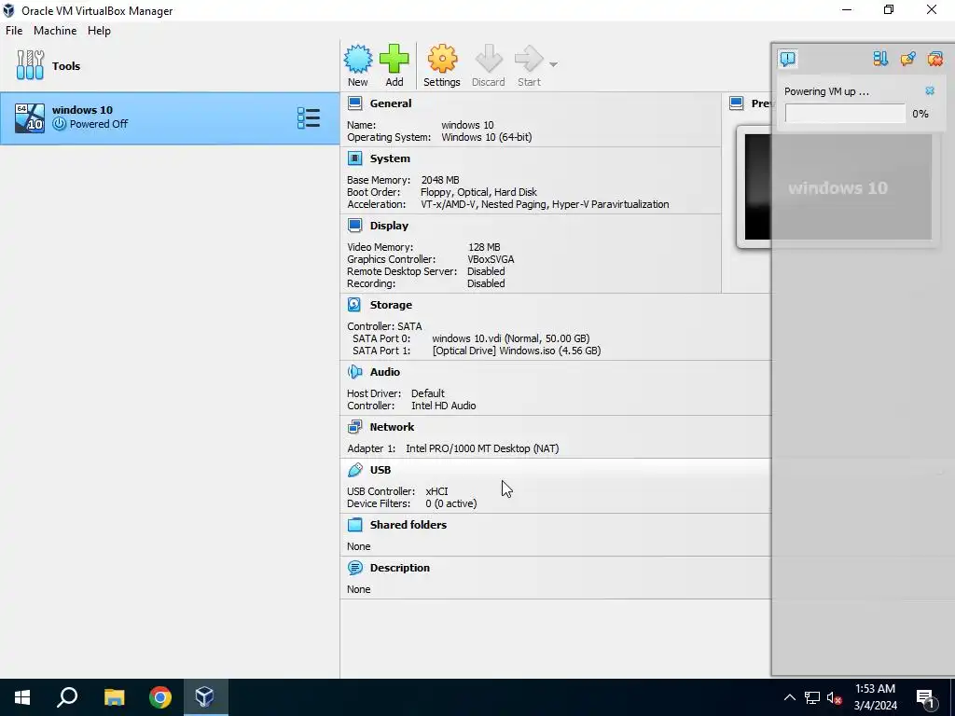Open the Shared folders header link
955x716 pixels.
[x=408, y=525]
